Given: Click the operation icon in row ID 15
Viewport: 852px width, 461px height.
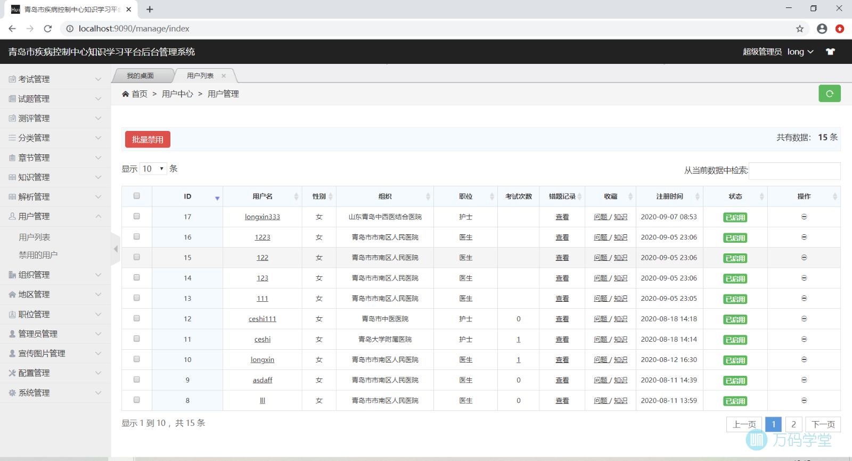Looking at the screenshot, I should coord(804,258).
